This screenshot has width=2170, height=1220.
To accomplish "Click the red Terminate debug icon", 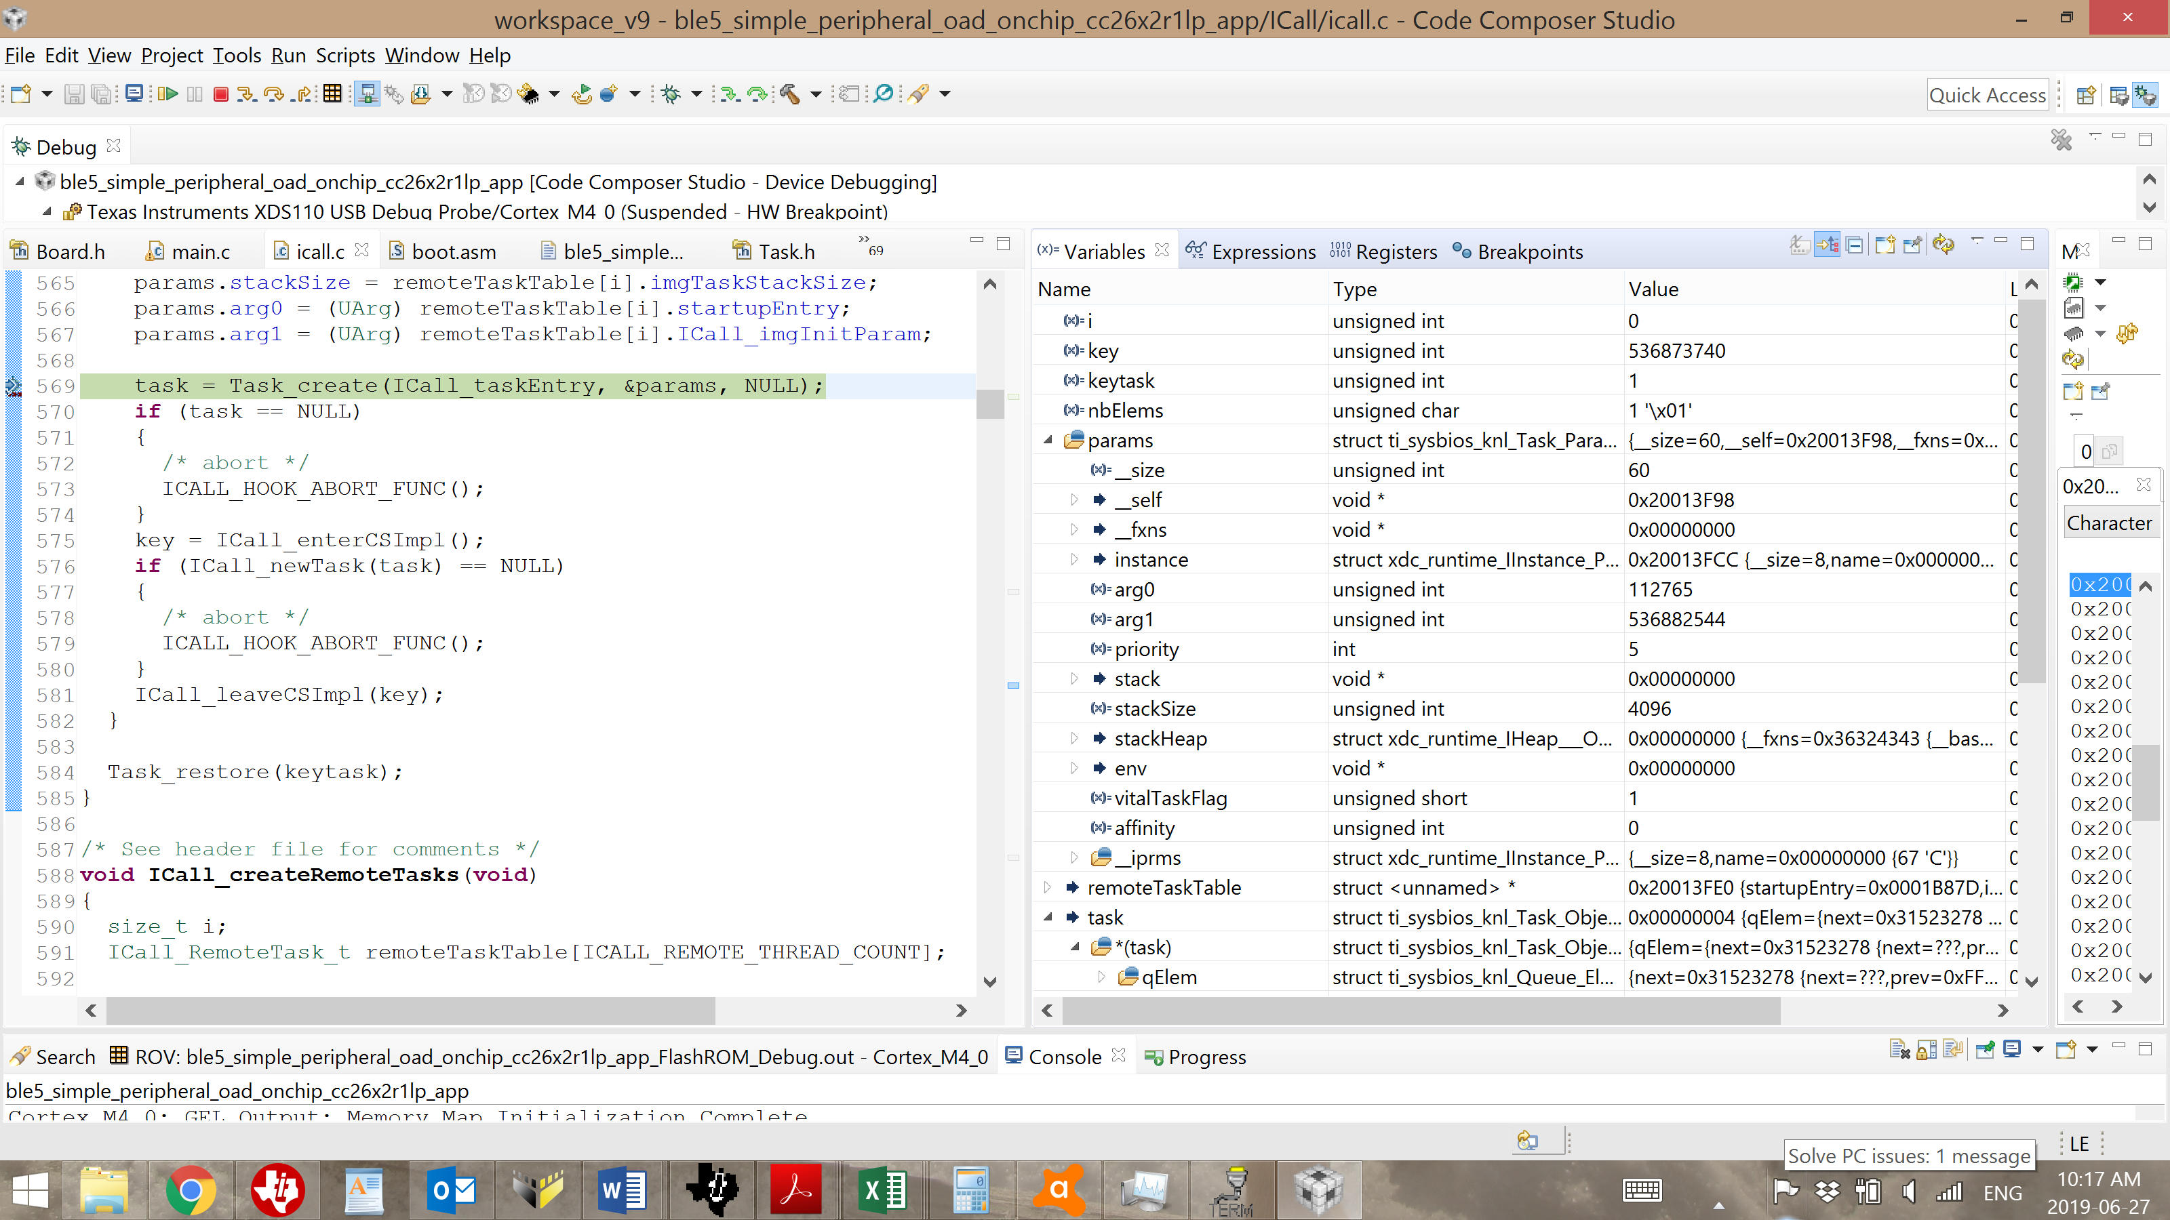I will pyautogui.click(x=220, y=94).
